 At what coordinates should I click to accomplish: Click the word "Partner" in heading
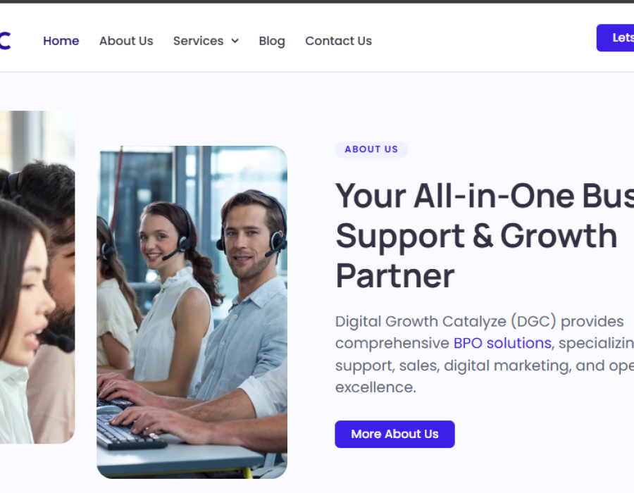(395, 276)
